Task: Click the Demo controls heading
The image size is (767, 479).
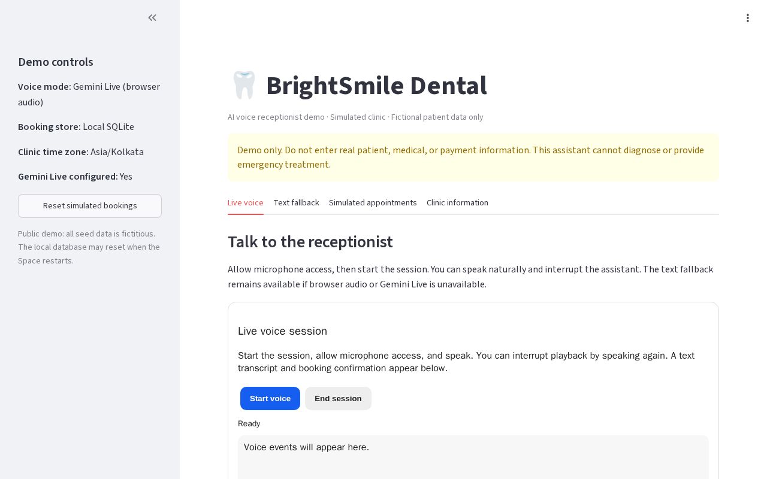Action: coord(56,62)
